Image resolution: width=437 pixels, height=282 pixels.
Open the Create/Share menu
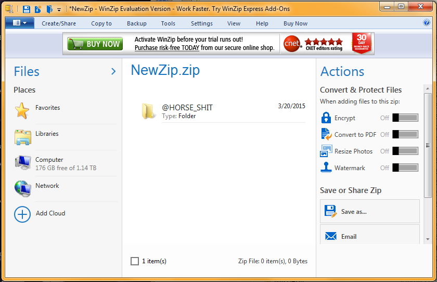click(59, 23)
